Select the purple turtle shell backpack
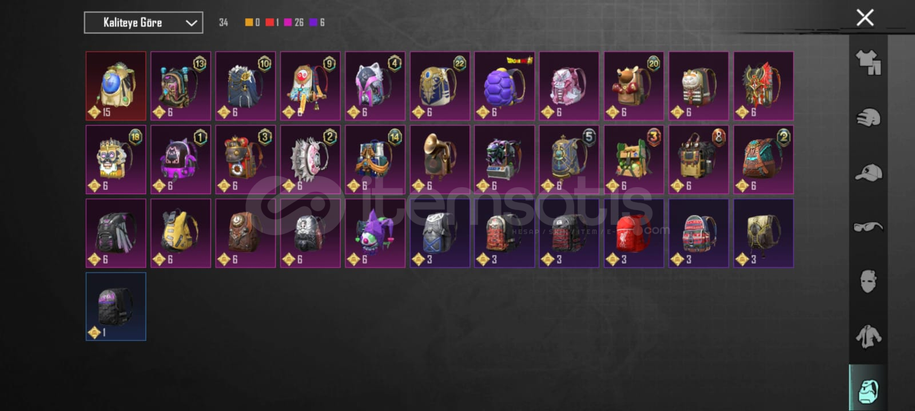This screenshot has width=915, height=411. [x=504, y=86]
